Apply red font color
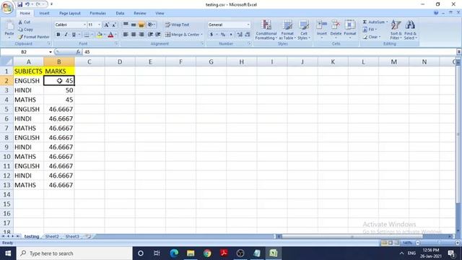Image resolution: width=462 pixels, height=260 pixels. pos(110,35)
